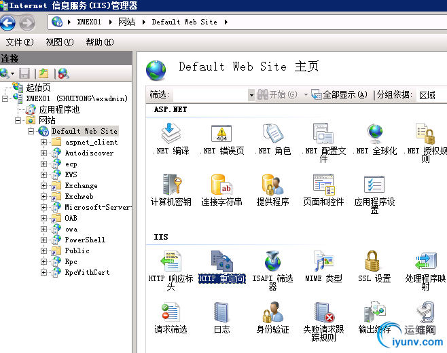
Task: Click the up-folder icon in connections toolbar
Action: pyautogui.click(x=43, y=73)
